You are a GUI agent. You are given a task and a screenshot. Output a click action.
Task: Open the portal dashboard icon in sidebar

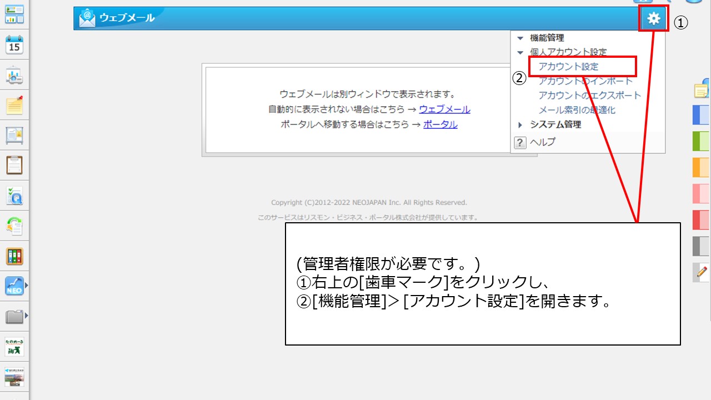pos(14,14)
